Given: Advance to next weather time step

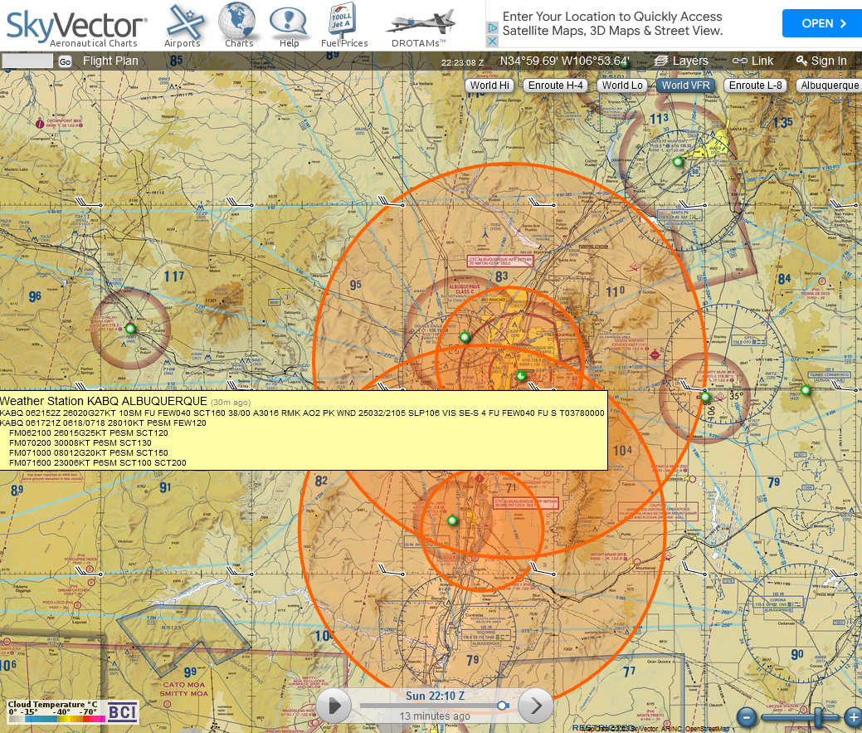Looking at the screenshot, I should [536, 706].
